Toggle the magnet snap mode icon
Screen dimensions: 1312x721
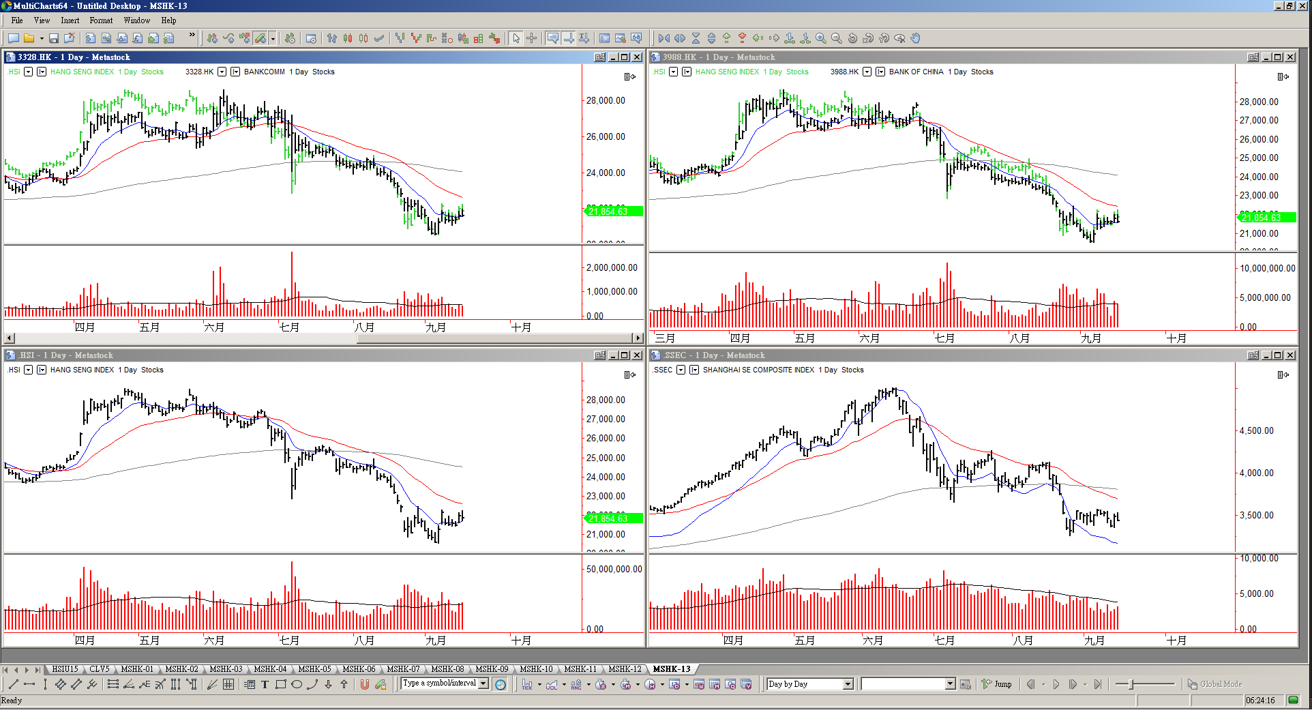point(365,684)
